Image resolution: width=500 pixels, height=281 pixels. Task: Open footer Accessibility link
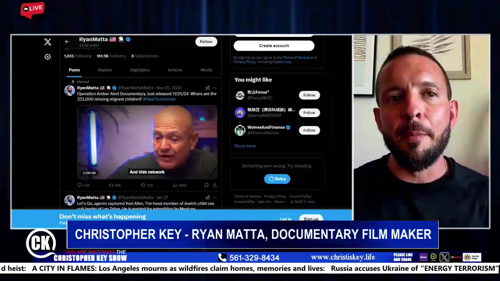(245, 202)
